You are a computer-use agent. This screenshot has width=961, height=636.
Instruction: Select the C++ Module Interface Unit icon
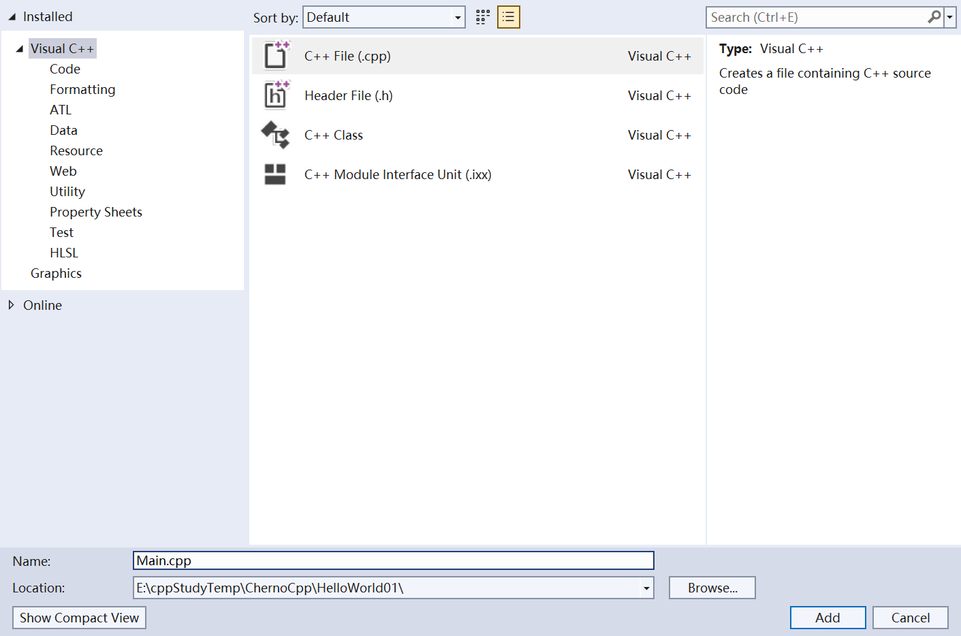[275, 174]
